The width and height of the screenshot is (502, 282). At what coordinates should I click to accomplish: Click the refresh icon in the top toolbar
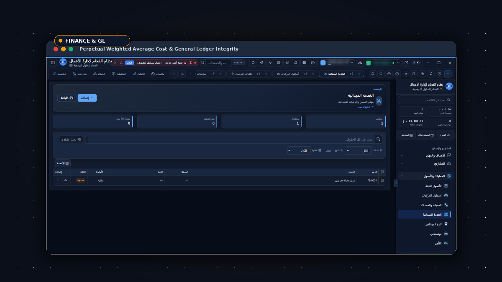[253, 63]
